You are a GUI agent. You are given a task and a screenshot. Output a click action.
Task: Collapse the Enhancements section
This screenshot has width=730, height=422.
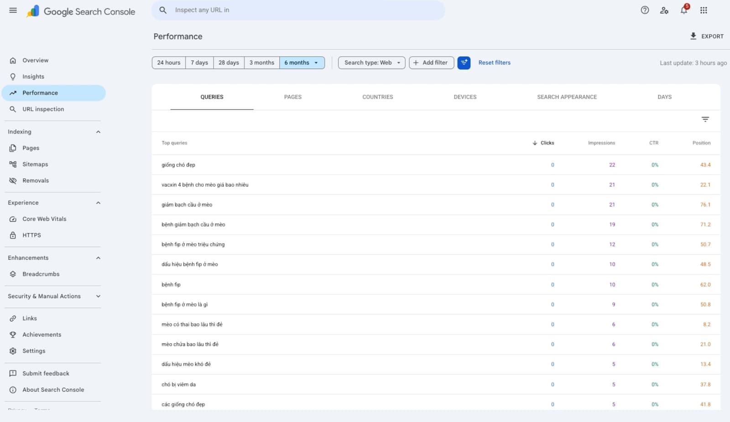(98, 258)
